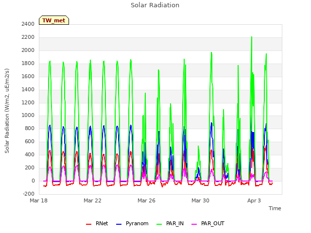Click the 1400 y-axis tick label

[x=28, y=89]
